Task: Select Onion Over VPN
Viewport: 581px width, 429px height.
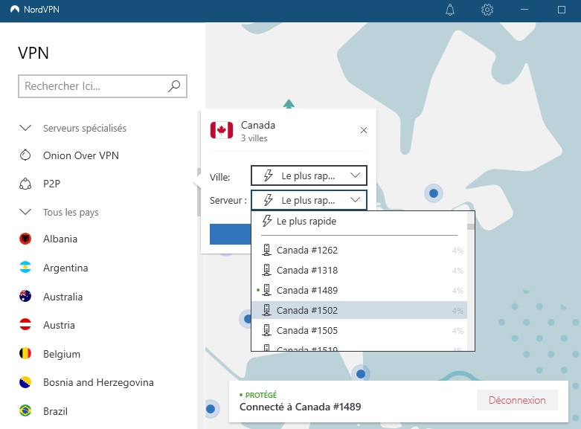Action: click(81, 155)
